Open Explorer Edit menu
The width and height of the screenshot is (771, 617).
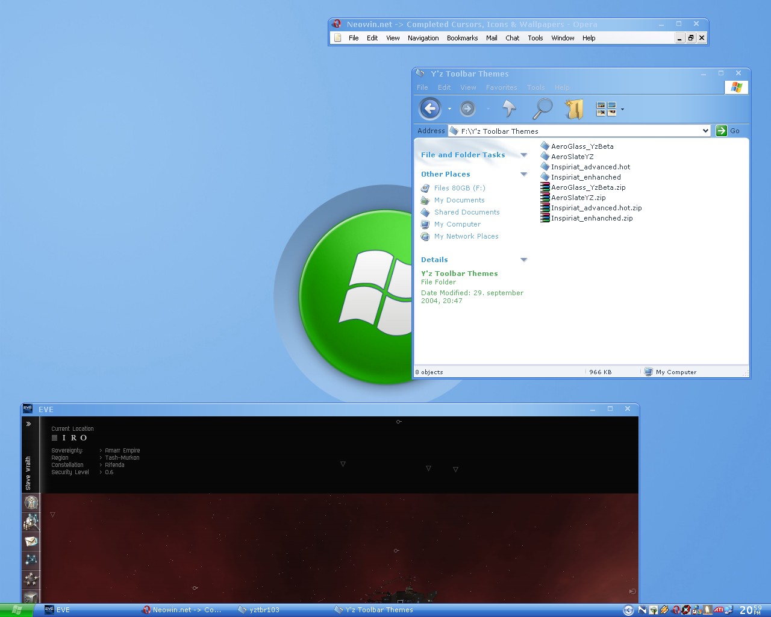(x=444, y=87)
